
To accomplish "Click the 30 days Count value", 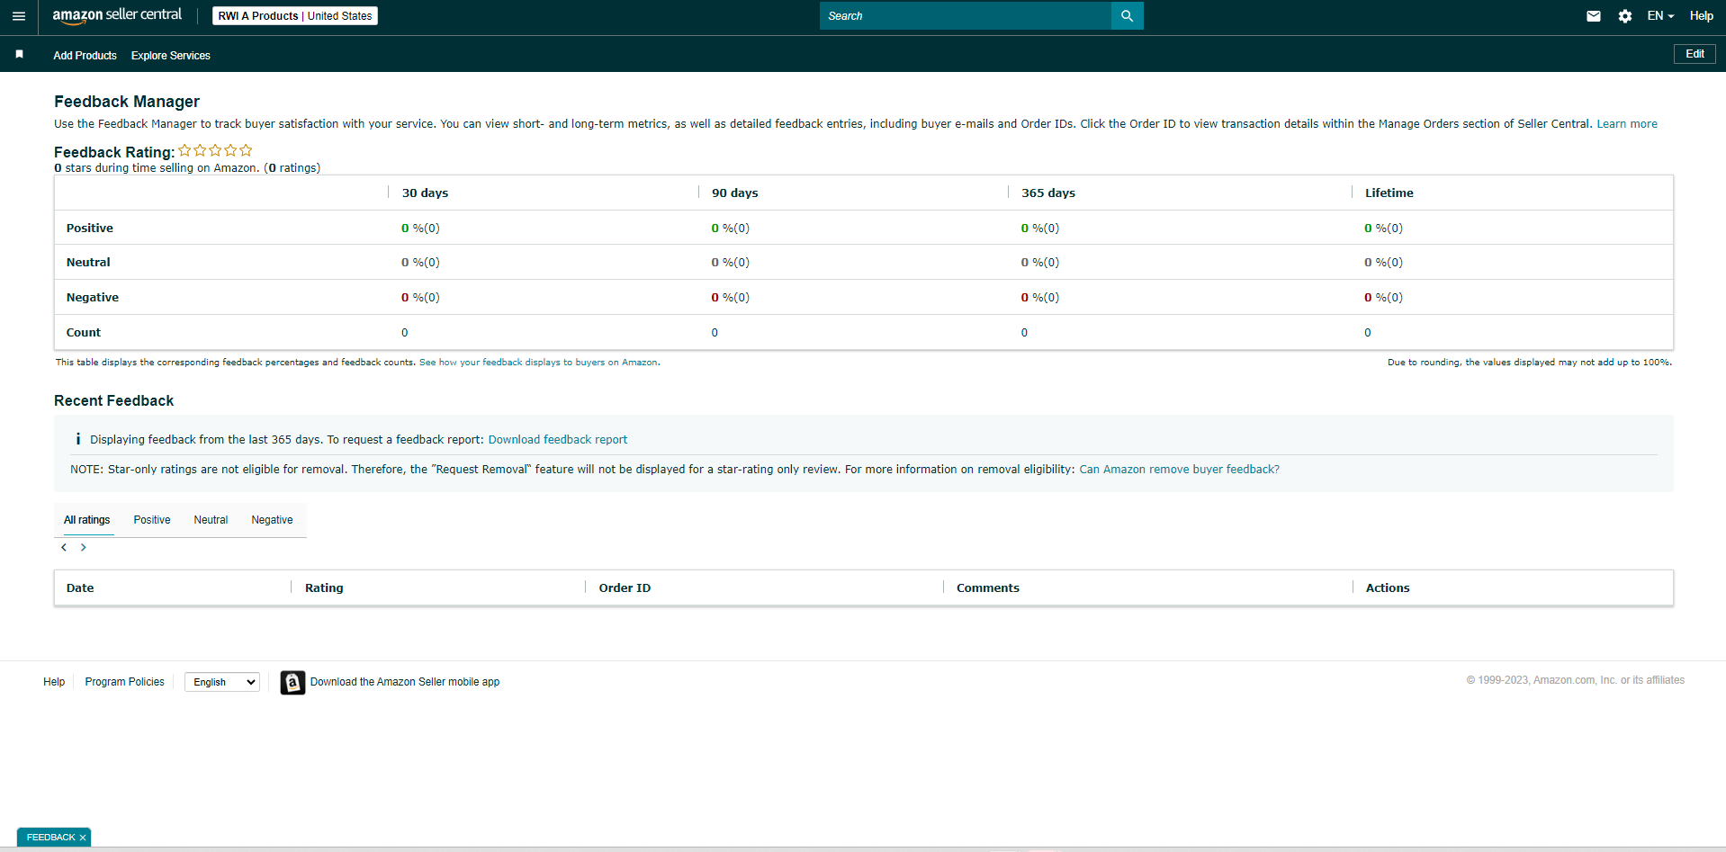I will tap(405, 333).
